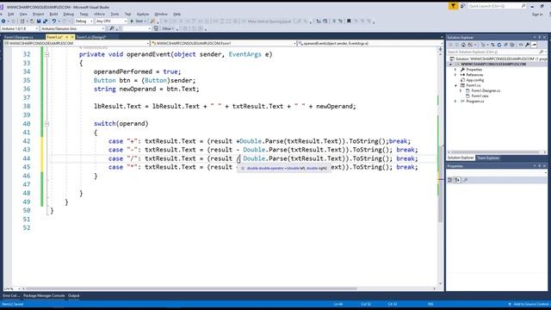Click the Start debugging play button
This screenshot has height=310, width=551.
tap(132, 21)
